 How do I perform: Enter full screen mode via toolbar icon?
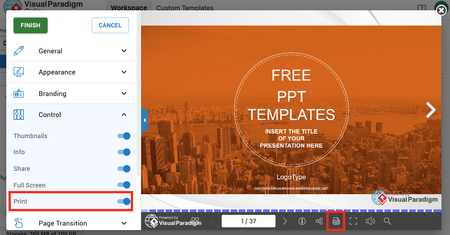pos(353,221)
